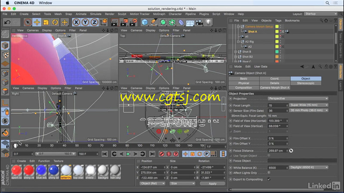Click Record Active Objects button

162,154
